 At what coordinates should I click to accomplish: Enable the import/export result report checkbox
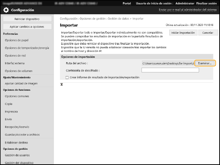[x=67, y=77]
